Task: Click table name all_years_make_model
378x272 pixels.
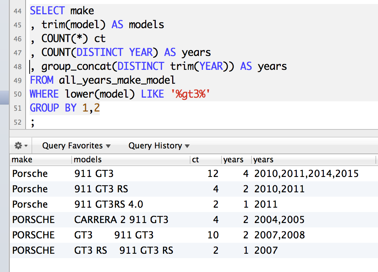Action: 117,80
